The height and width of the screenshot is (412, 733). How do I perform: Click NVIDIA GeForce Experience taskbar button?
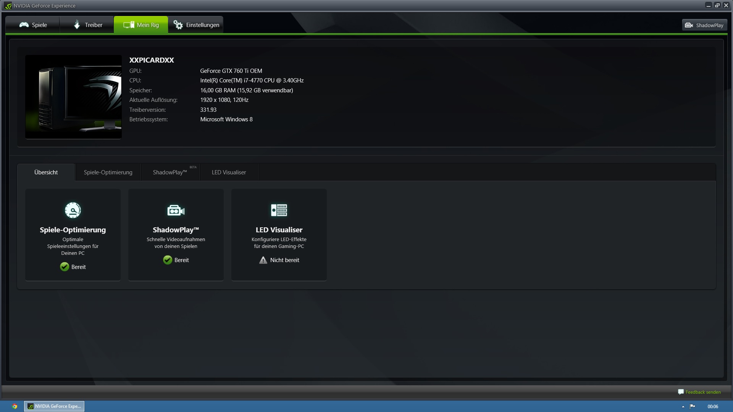tap(54, 406)
